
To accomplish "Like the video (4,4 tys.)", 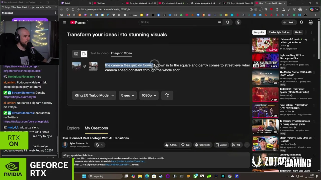I will coord(171,145).
